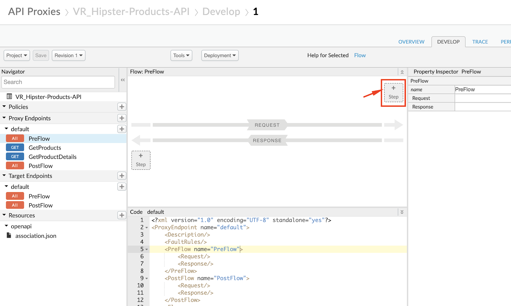Collapse the Code pane with double chevron icon
The width and height of the screenshot is (511, 306).
[x=402, y=212]
